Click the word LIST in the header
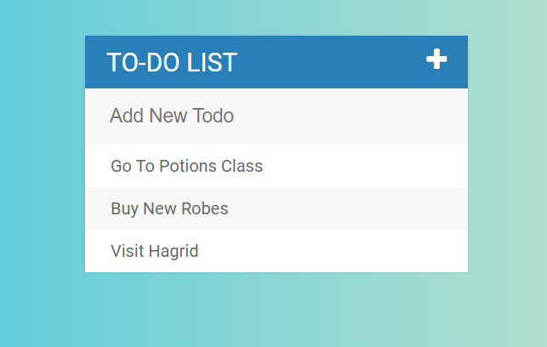 click(x=212, y=62)
